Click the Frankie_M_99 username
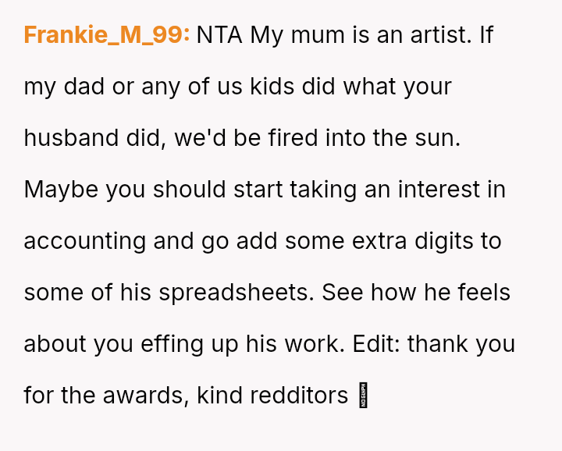Image resolution: width=562 pixels, height=451 pixels. pos(107,35)
